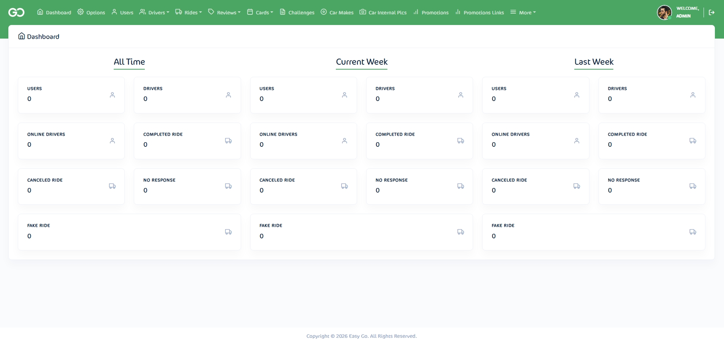Image resolution: width=724 pixels, height=345 pixels.
Task: Navigate to Car Makes
Action: [337, 12]
